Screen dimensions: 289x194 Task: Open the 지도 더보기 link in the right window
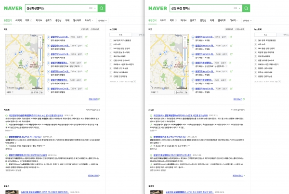(239, 99)
